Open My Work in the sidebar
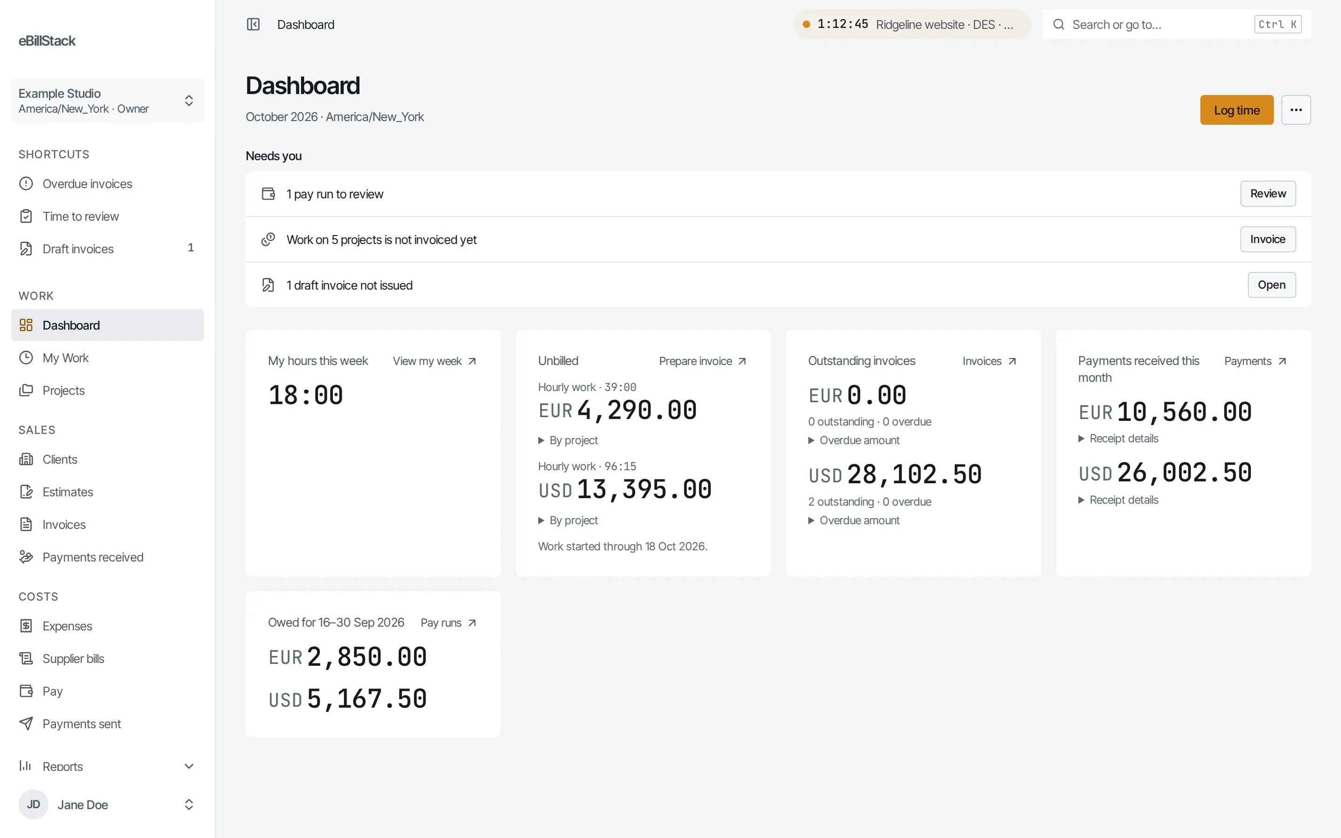Screen dimensions: 1341x838 pos(108,358)
